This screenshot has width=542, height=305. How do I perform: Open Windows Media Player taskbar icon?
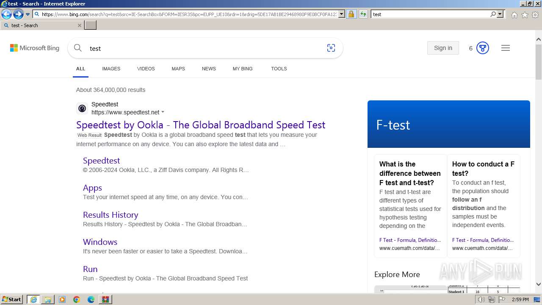[62, 299]
